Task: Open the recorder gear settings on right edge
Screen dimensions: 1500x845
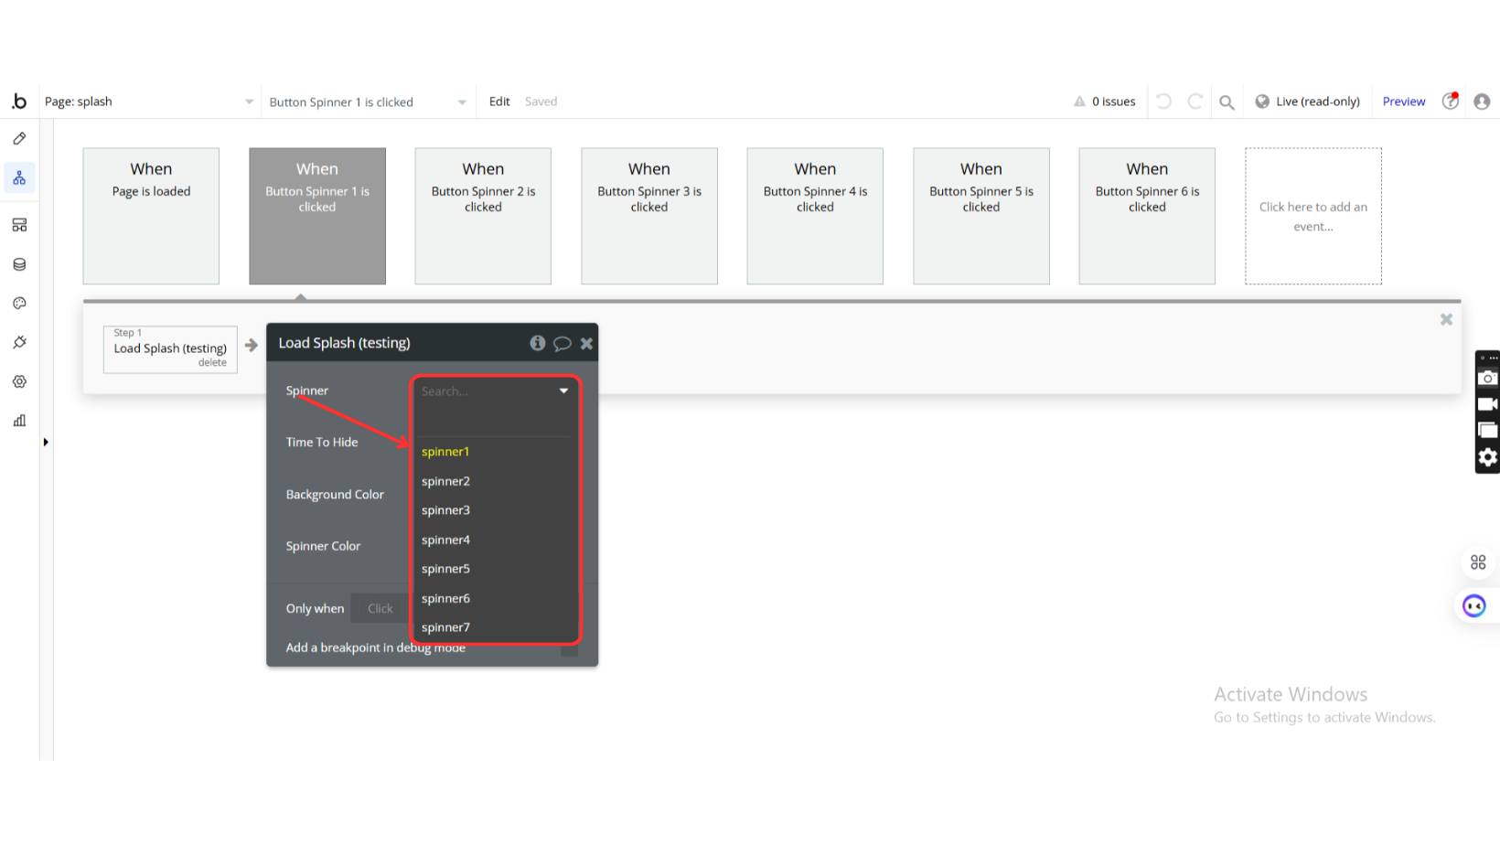Action: tap(1488, 457)
